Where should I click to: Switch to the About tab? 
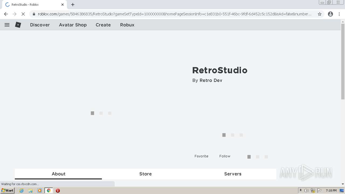[x=58, y=174]
